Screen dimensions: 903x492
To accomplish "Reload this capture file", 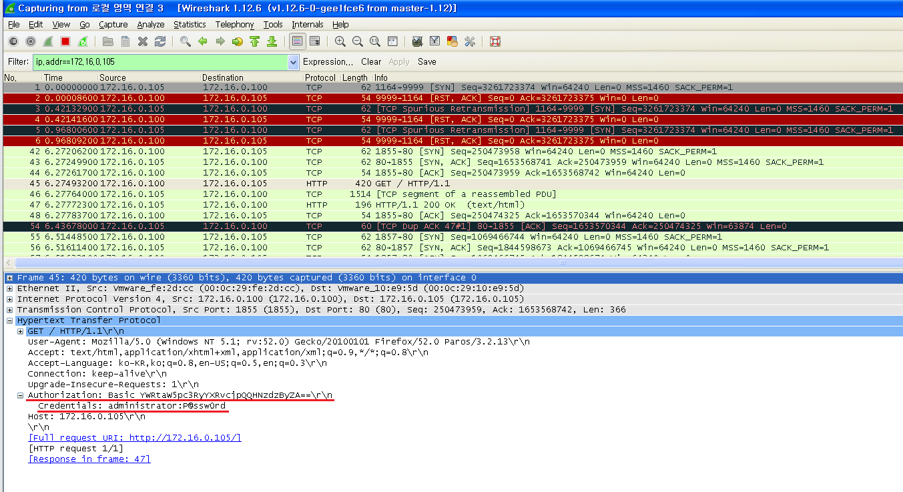I will click(x=160, y=41).
